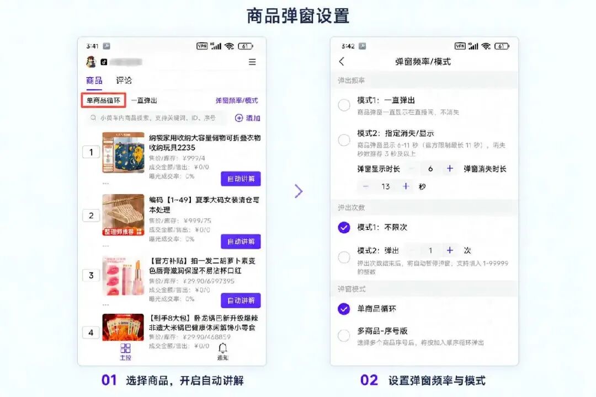Select 一直弹出 mode below the tabs
This screenshot has width=596, height=397.
click(x=144, y=101)
